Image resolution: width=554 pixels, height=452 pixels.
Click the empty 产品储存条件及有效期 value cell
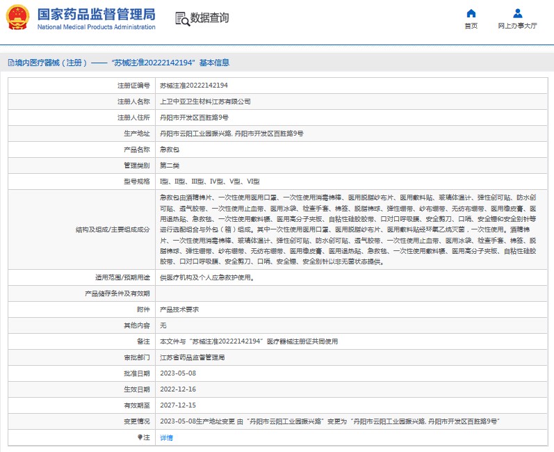pos(352,293)
